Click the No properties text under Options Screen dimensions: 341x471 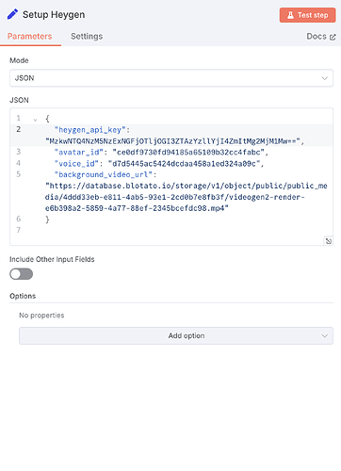point(41,316)
